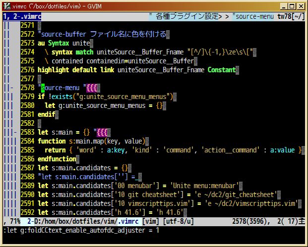Click 'g:unite_source_menu_menus' on line 2580
This screenshot has width=308, height=247.
coord(102,105)
